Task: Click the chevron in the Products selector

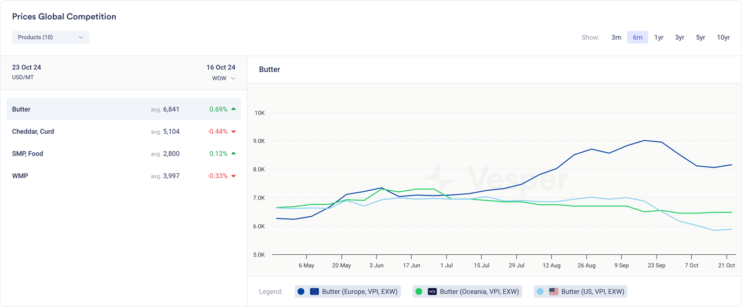Action: 81,38
